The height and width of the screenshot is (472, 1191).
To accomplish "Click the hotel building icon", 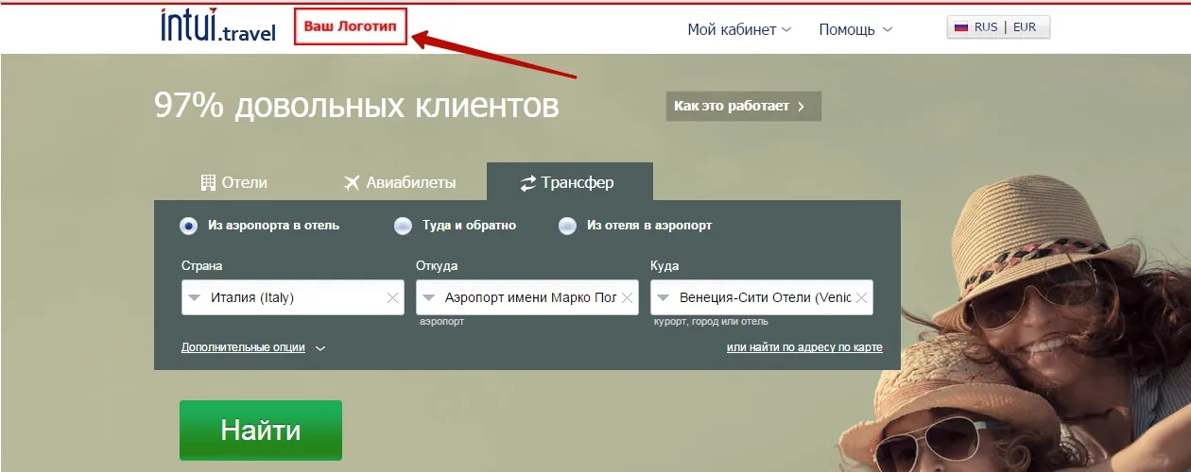I will [209, 182].
